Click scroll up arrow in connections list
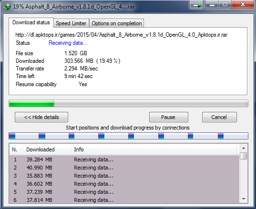The image size is (256, 209). 244,148
